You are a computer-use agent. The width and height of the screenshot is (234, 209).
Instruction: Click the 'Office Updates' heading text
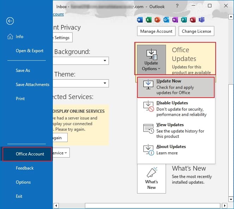[x=184, y=54]
